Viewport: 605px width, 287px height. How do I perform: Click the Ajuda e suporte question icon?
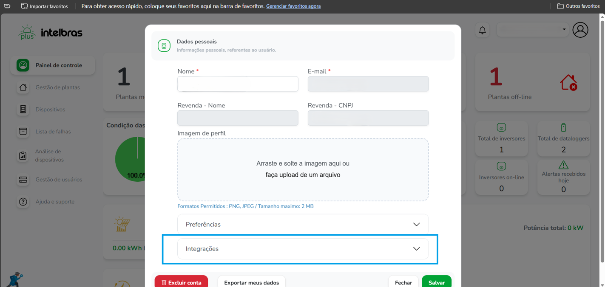pyautogui.click(x=23, y=202)
